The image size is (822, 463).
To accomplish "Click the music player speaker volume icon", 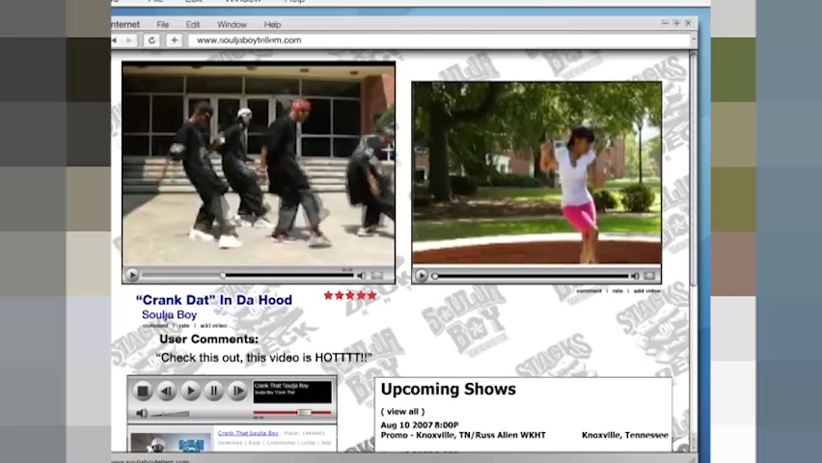I will click(x=142, y=413).
